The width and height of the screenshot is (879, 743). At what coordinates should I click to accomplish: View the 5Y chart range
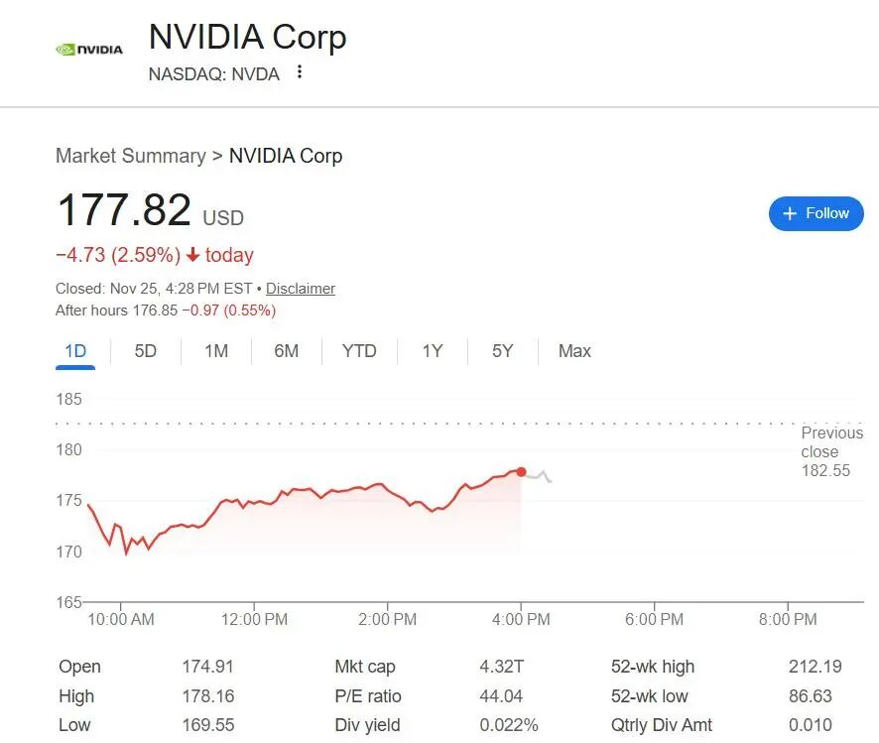click(502, 351)
